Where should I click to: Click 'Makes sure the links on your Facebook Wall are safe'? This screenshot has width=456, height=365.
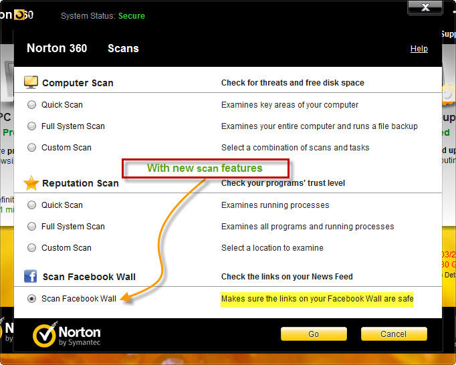[317, 299]
